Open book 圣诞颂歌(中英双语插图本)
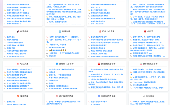Viewport: 170px width, 105px height. point(59,86)
